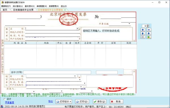Click the list view icon button

(x=143, y=37)
